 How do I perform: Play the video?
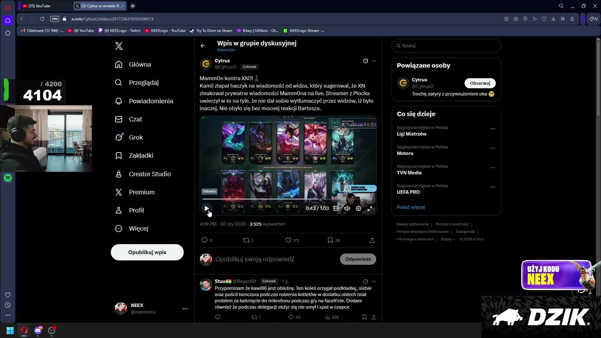[207, 208]
